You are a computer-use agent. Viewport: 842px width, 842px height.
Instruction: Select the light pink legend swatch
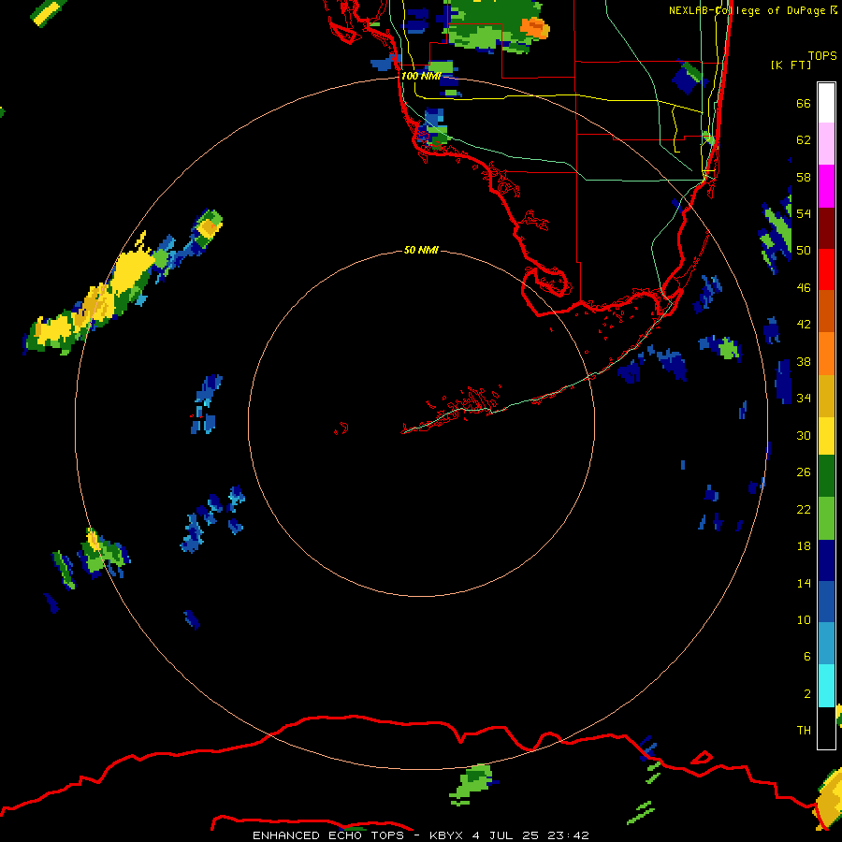pos(826,144)
